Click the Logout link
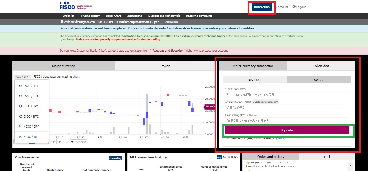This screenshot has width=368, height=171. [x=299, y=7]
